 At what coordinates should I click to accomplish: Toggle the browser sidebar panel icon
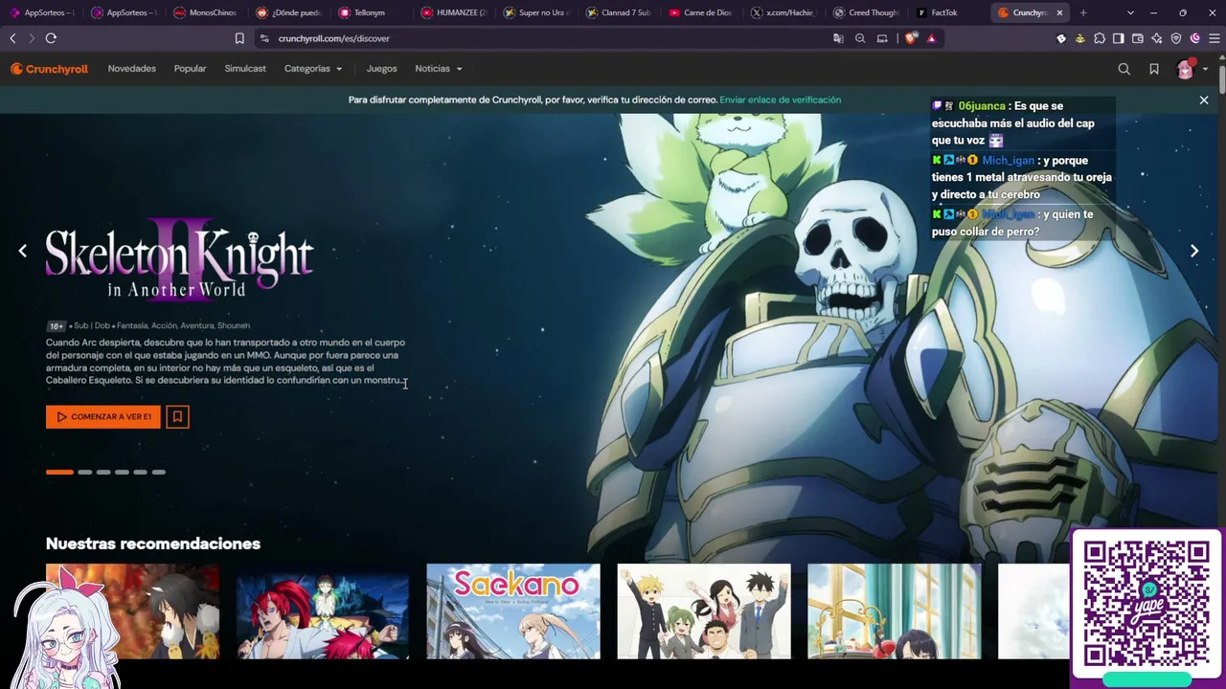pyautogui.click(x=1119, y=38)
